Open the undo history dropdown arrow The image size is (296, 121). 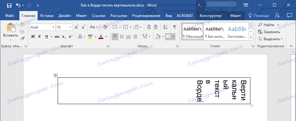23,6
